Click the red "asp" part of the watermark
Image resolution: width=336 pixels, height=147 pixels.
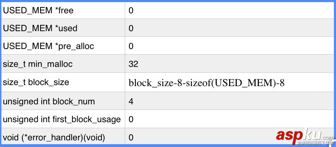point(290,136)
